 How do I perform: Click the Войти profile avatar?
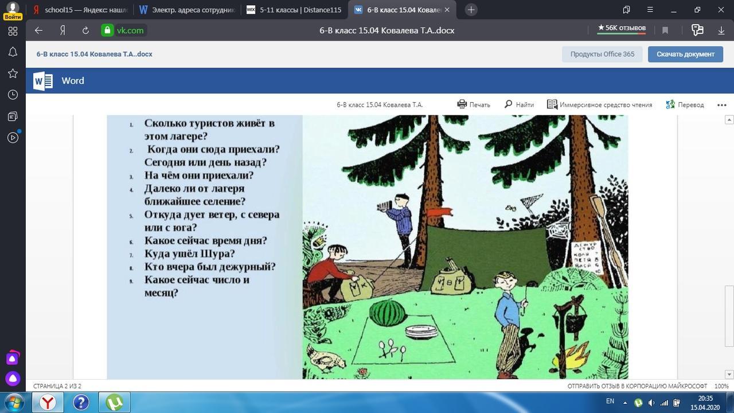tap(13, 10)
